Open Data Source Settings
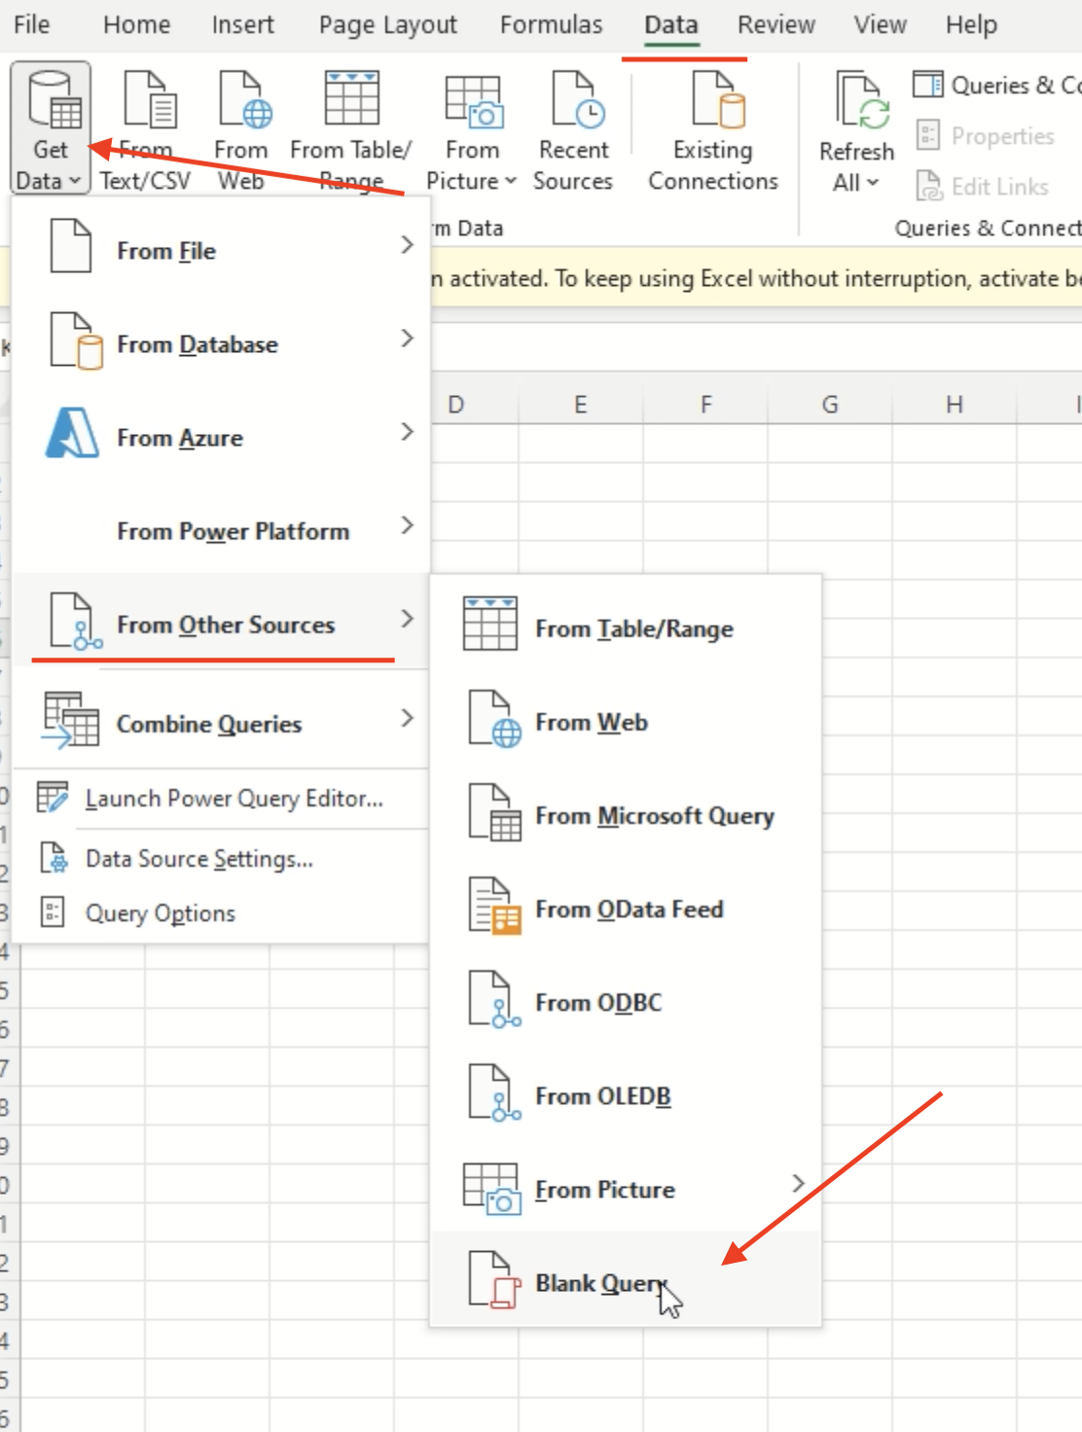The width and height of the screenshot is (1082, 1432). point(198,858)
